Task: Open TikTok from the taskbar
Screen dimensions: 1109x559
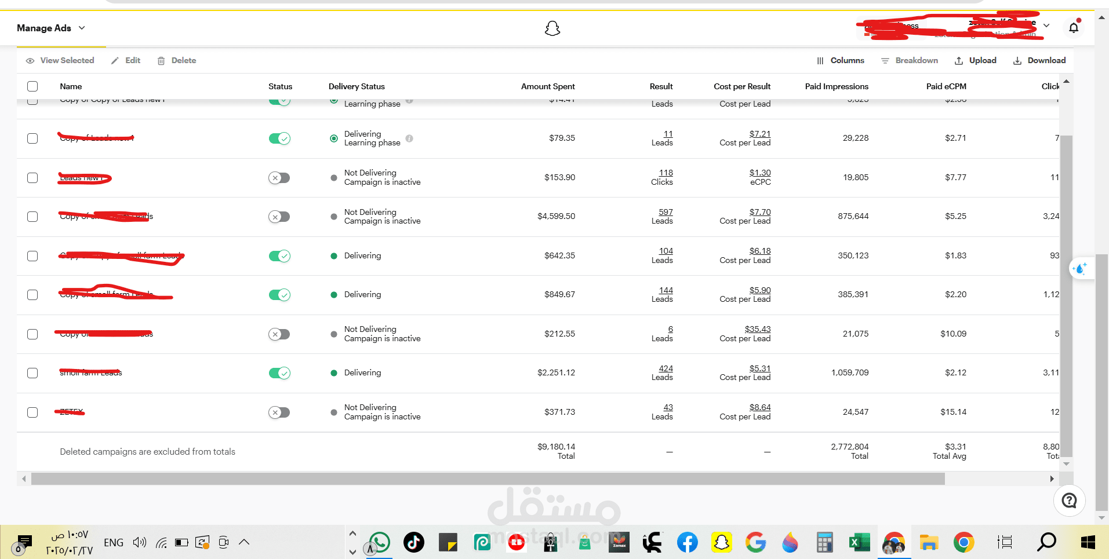Action: click(x=413, y=542)
